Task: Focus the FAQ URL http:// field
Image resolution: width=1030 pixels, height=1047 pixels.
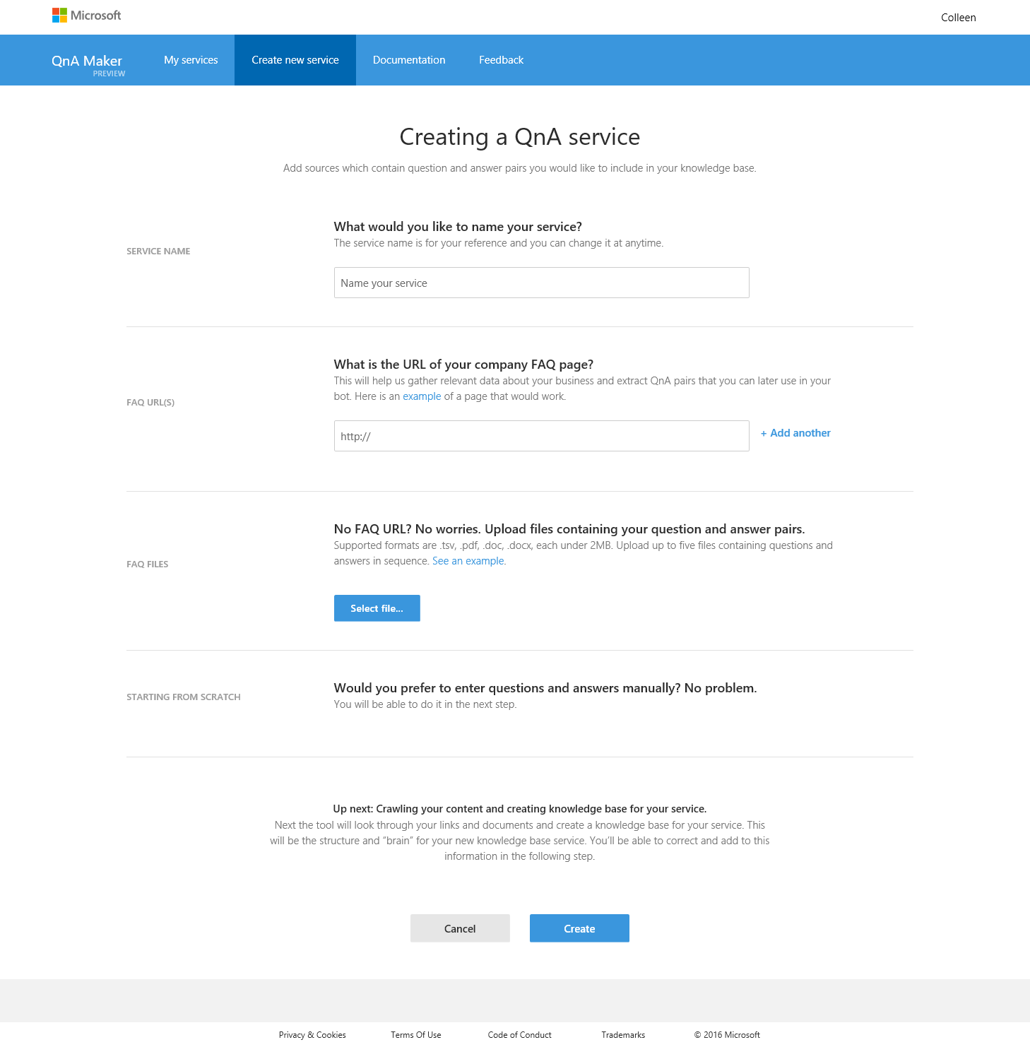Action: [x=541, y=436]
